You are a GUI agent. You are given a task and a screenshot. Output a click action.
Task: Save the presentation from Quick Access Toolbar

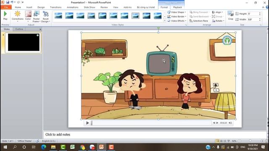coord(8,2)
